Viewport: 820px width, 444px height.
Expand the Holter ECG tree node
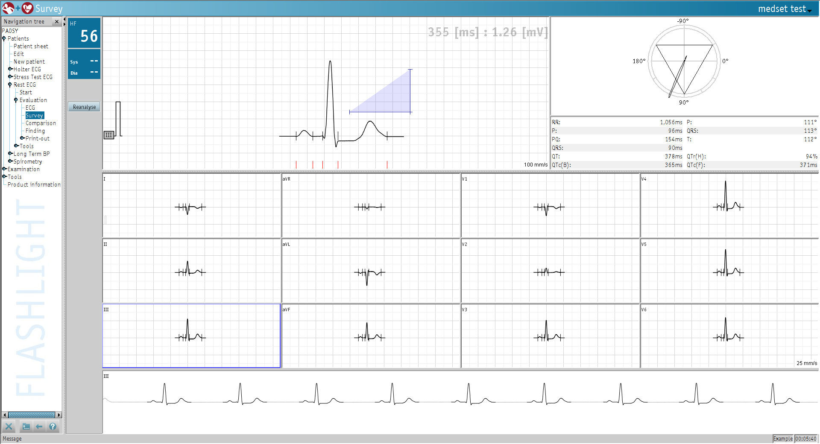[x=10, y=69]
